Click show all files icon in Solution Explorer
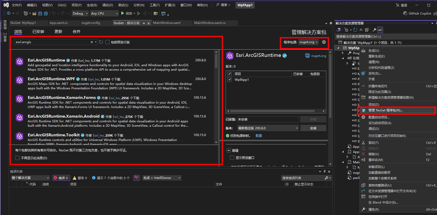Image resolution: width=437 pixels, height=215 pixels. point(367,30)
